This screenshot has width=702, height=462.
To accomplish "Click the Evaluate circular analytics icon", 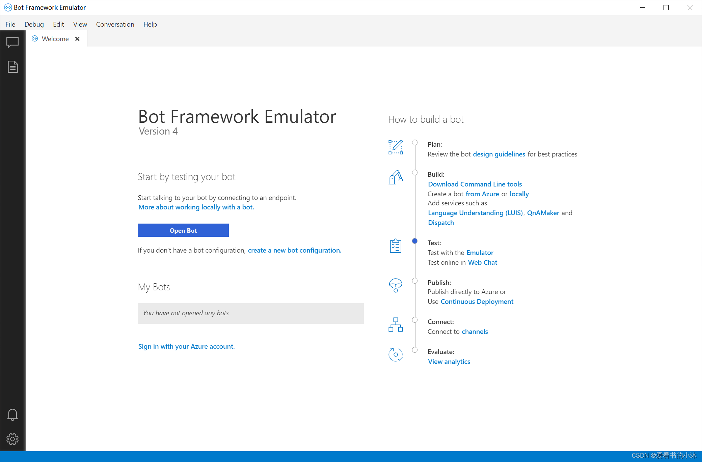I will click(x=396, y=354).
